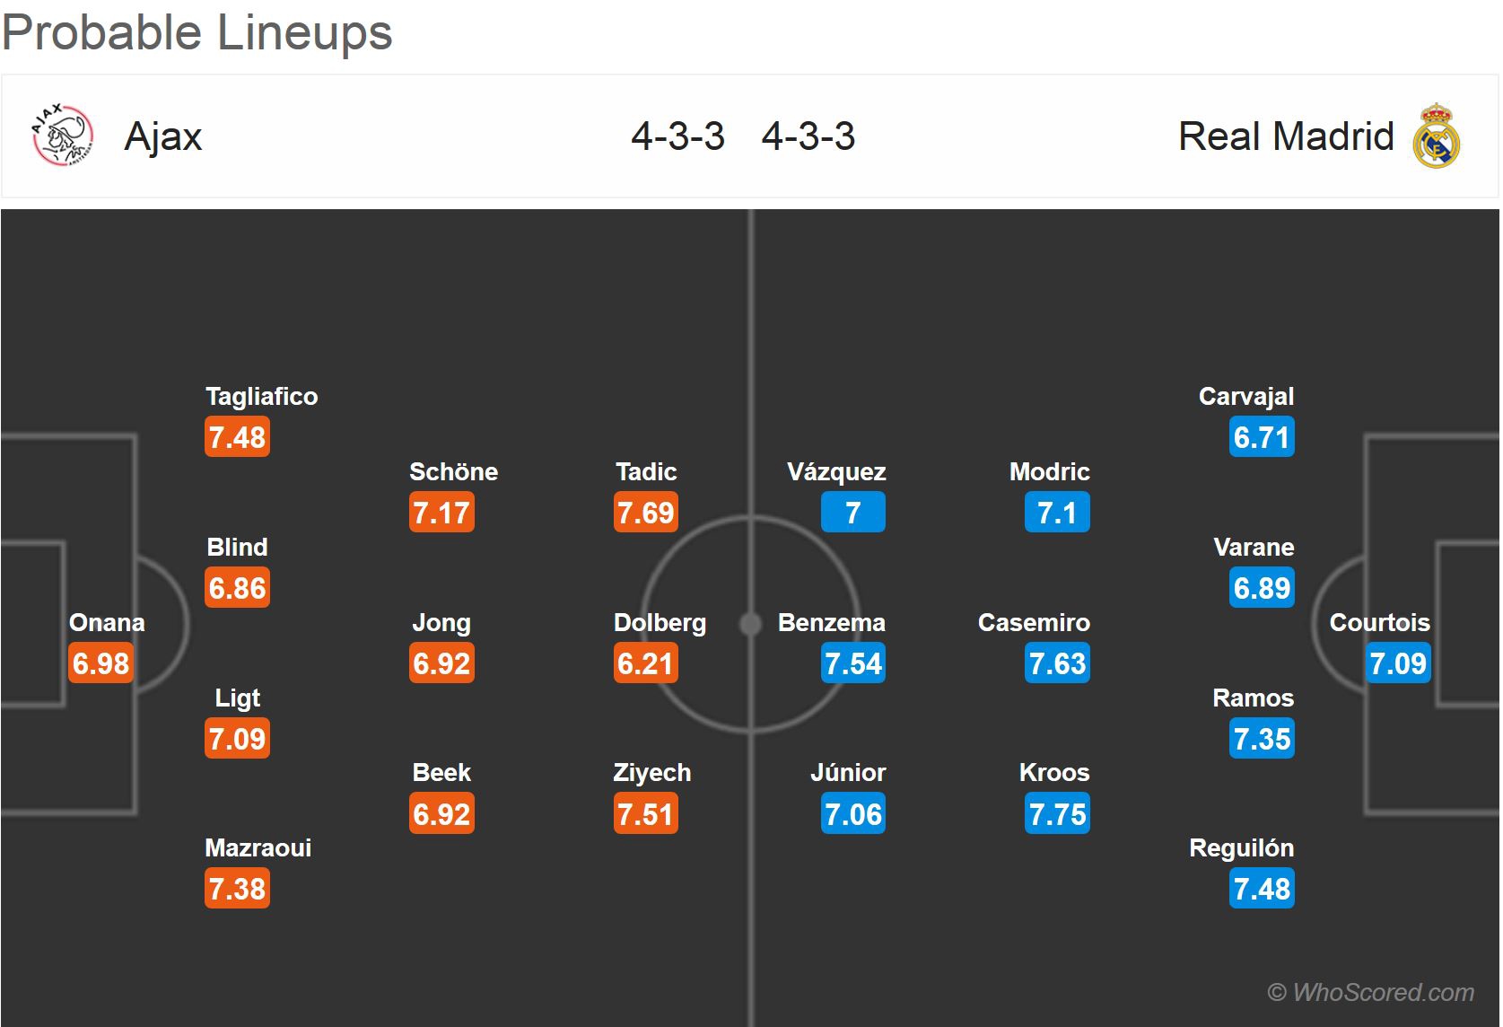
Task: Click the Probable Lineups heading
Action: coord(197,32)
